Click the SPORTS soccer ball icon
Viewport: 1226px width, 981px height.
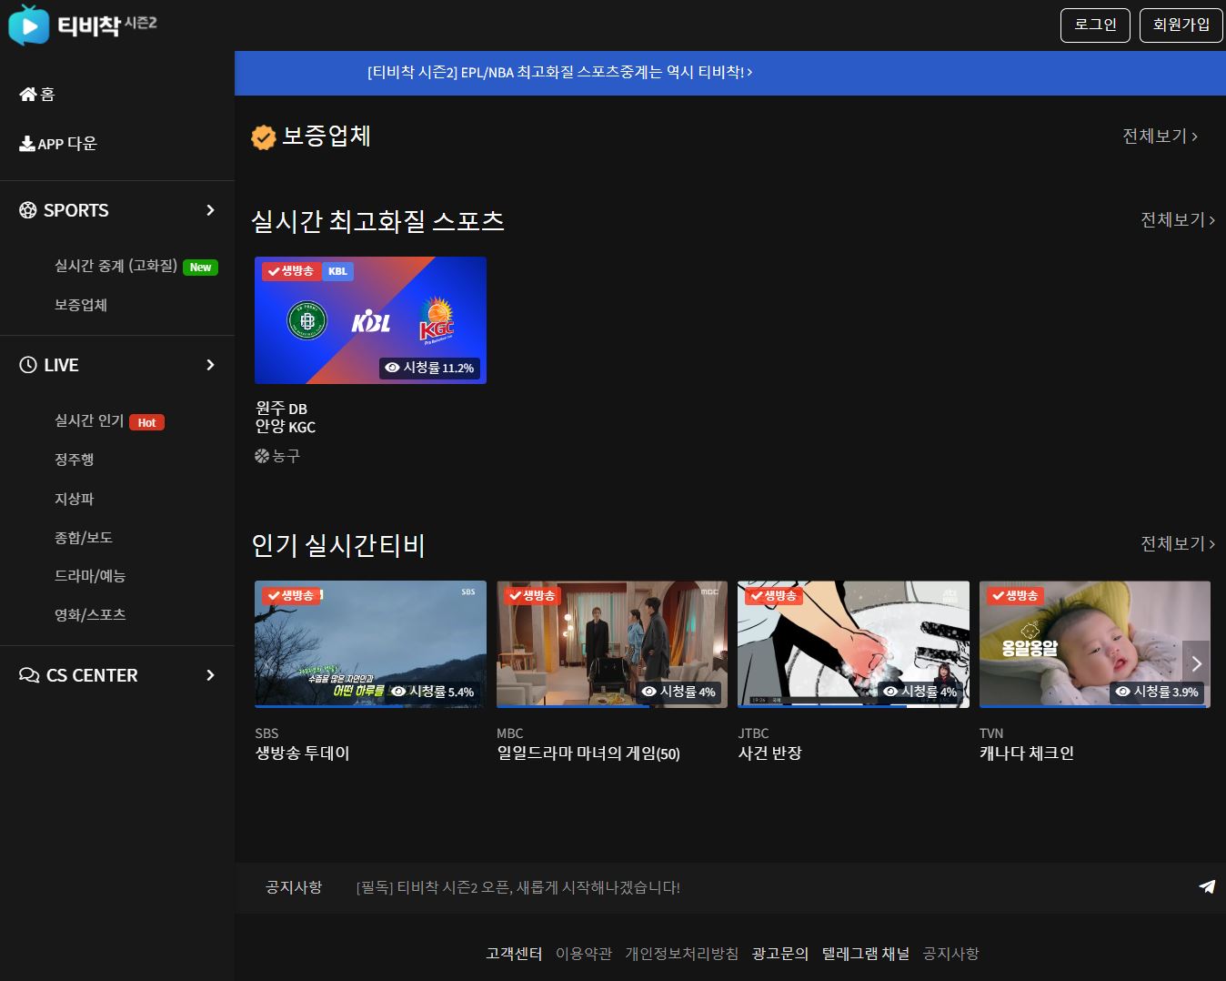tap(28, 210)
